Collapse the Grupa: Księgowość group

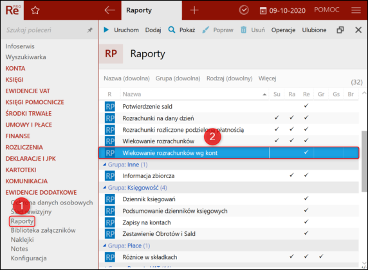(x=105, y=188)
